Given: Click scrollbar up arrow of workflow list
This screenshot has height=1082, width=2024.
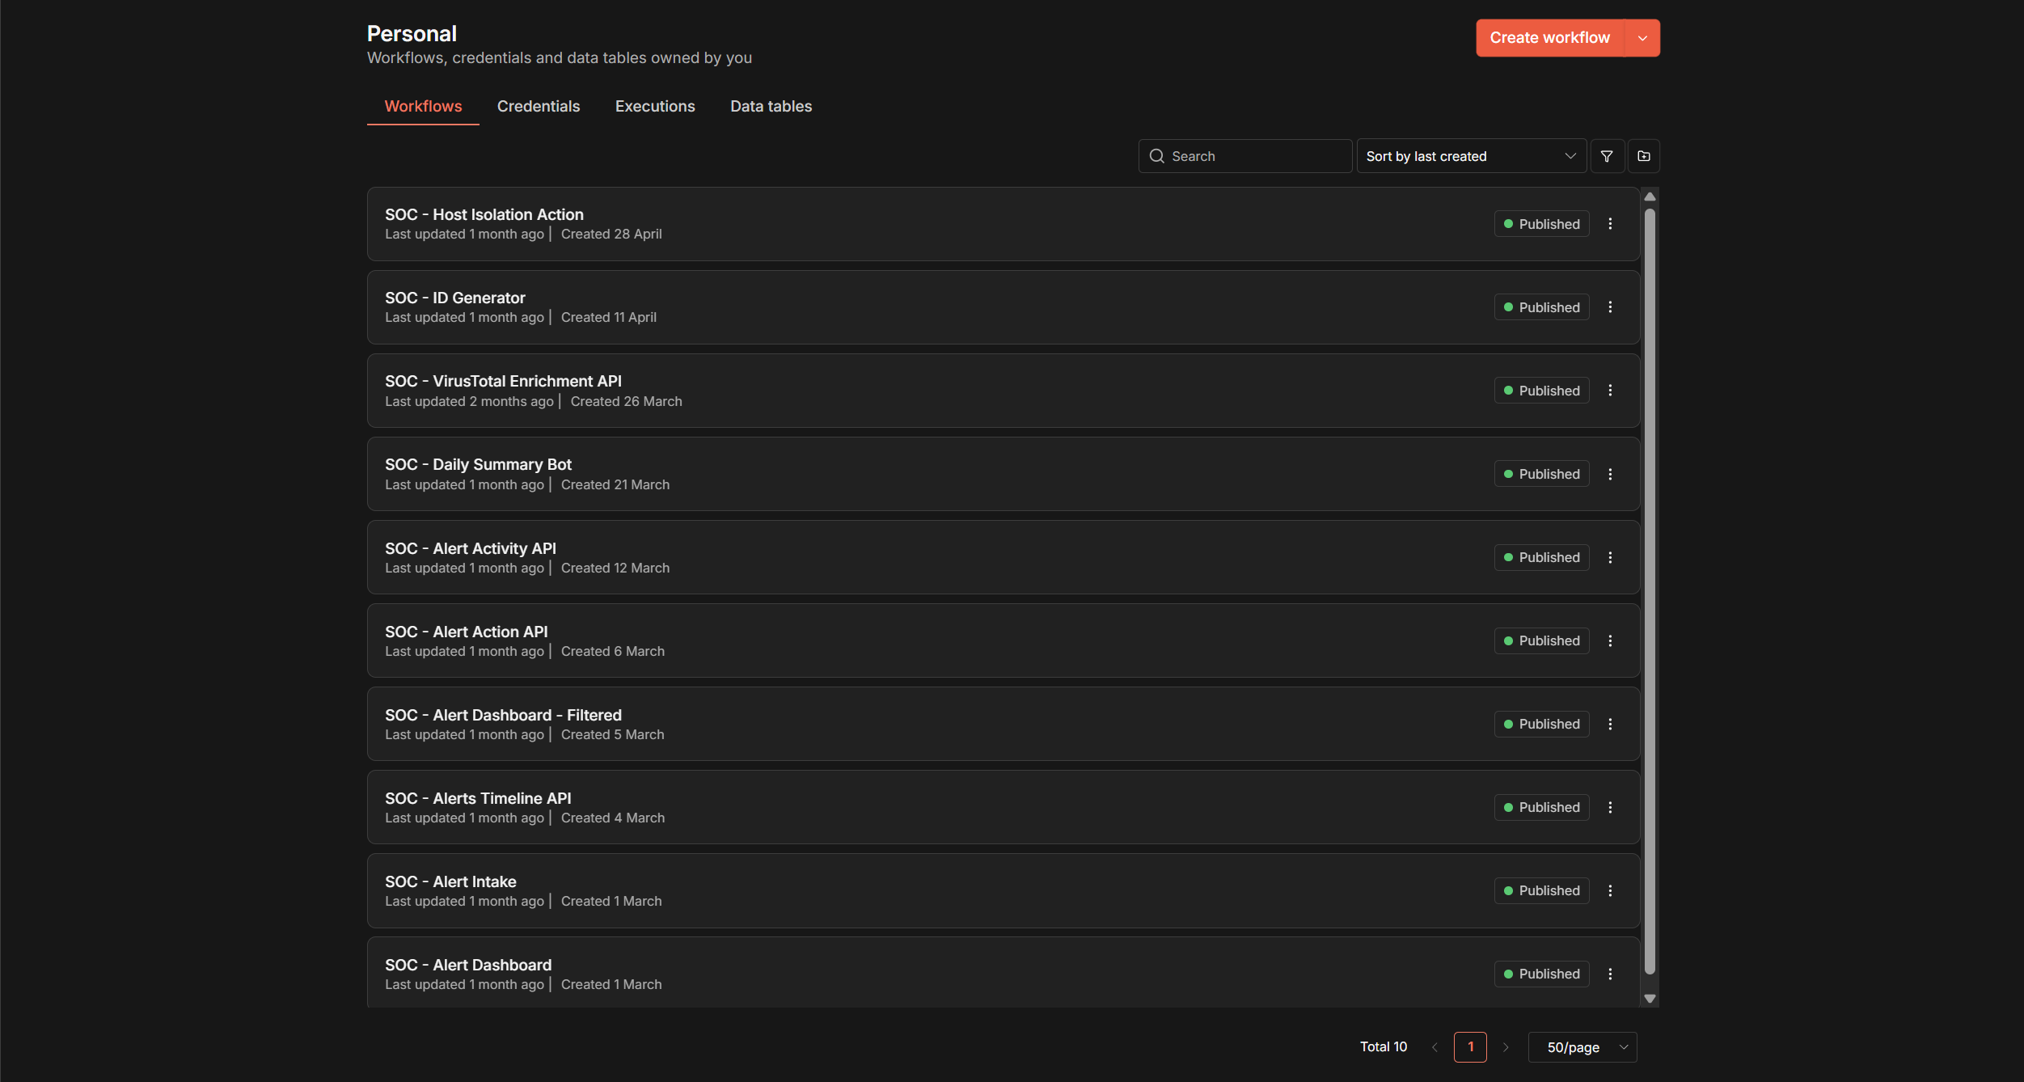Looking at the screenshot, I should [x=1650, y=197].
